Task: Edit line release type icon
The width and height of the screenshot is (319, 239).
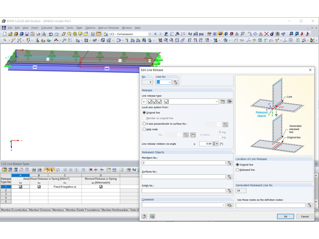Action: (x=230, y=101)
